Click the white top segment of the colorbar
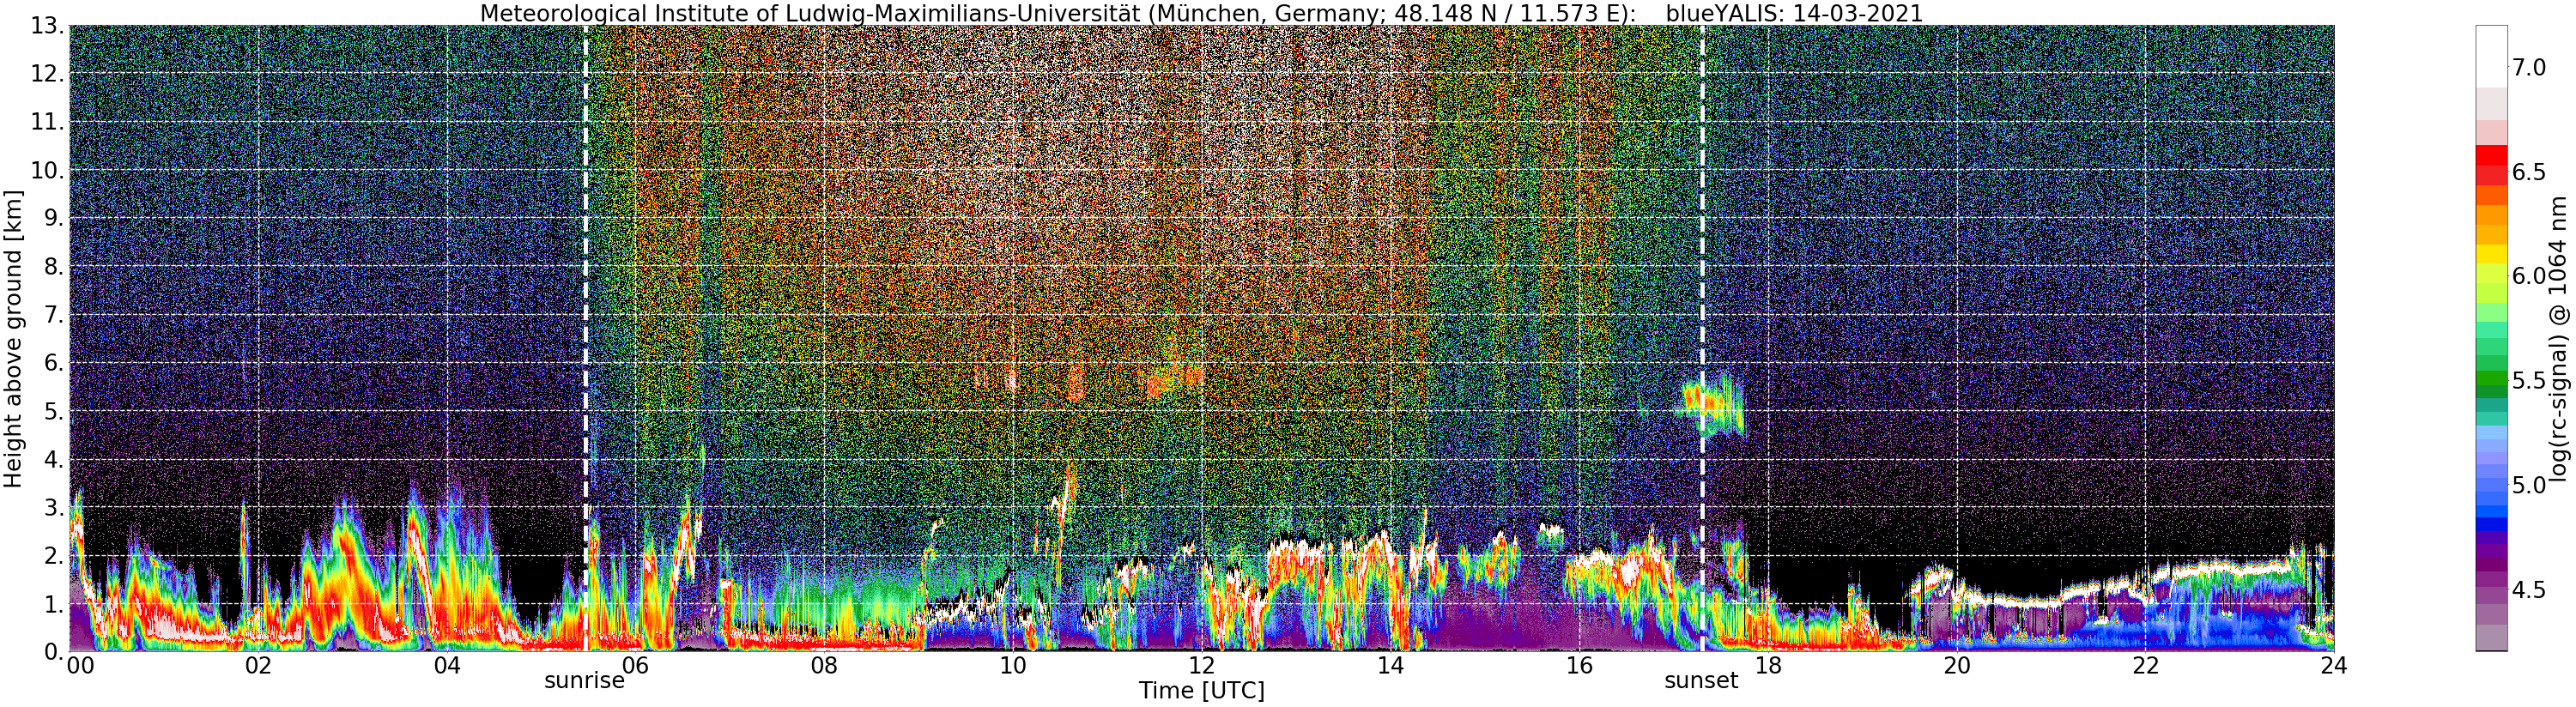Image resolution: width=2576 pixels, height=707 pixels. pos(2490,56)
